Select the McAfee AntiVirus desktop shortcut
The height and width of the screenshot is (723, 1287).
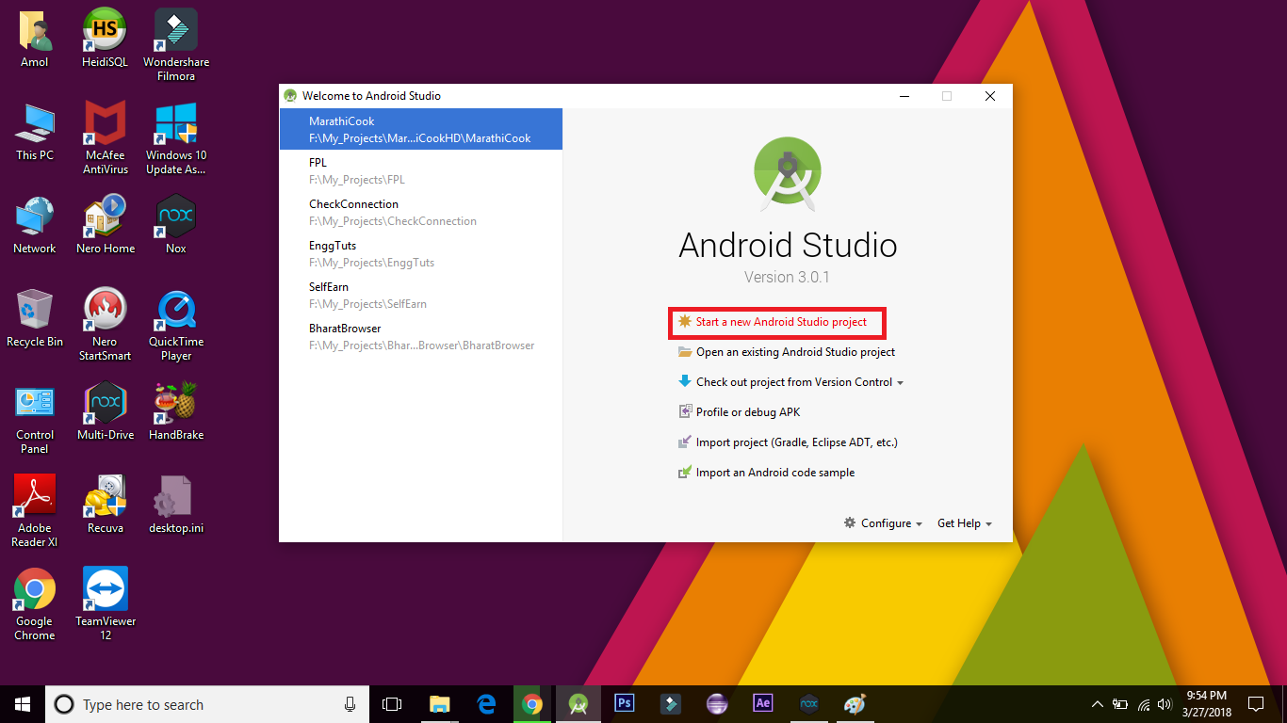click(x=106, y=138)
